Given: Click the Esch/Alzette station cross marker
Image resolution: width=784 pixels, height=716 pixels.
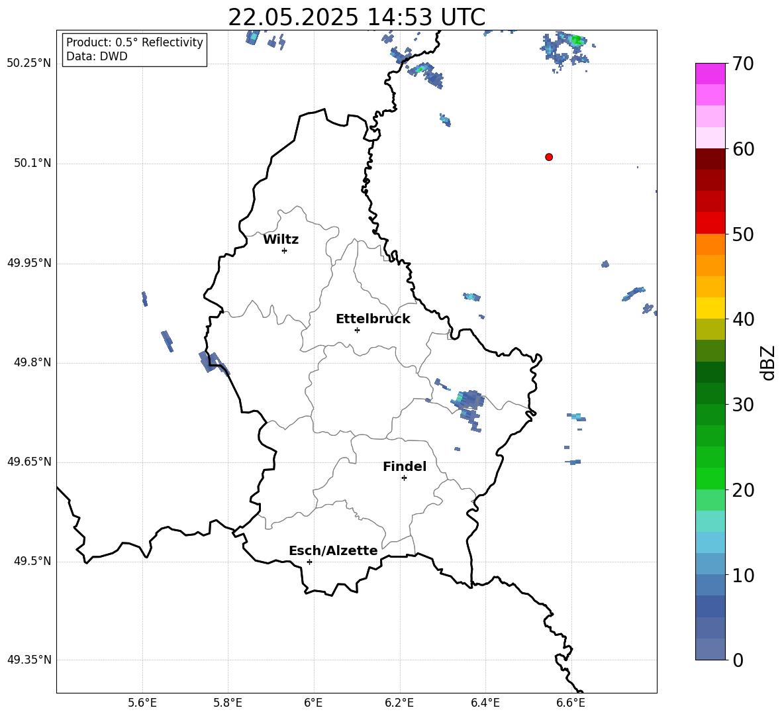Looking at the screenshot, I should [309, 562].
